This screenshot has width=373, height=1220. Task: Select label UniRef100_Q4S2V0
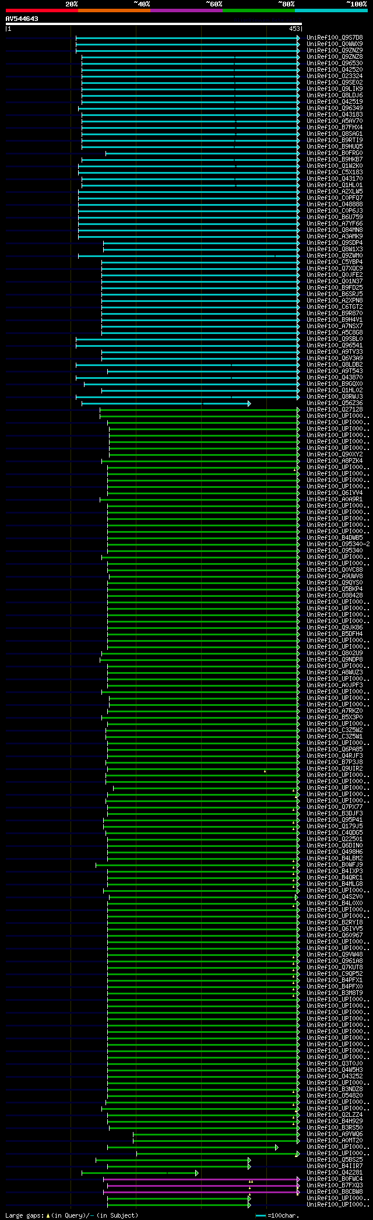[335, 897]
